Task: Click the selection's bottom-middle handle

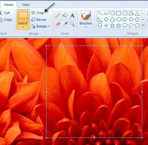Action: [94, 138]
